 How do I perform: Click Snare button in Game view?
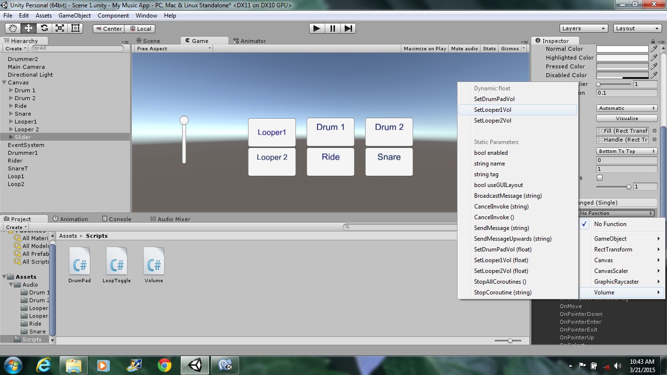(x=389, y=162)
